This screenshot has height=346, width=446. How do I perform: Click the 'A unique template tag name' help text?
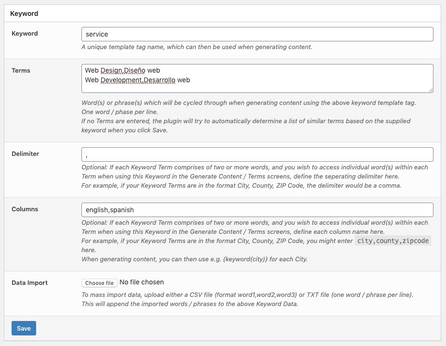(197, 47)
